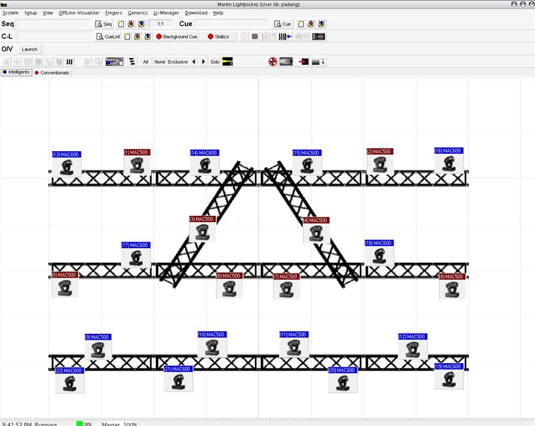This screenshot has width=535, height=426.
Task: Select fixture [22] MAC600
Action: (x=70, y=381)
